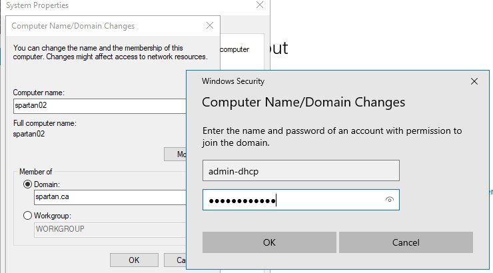
Task: Click the Computer Name/Domain Changes title bar text
Action: point(73,26)
